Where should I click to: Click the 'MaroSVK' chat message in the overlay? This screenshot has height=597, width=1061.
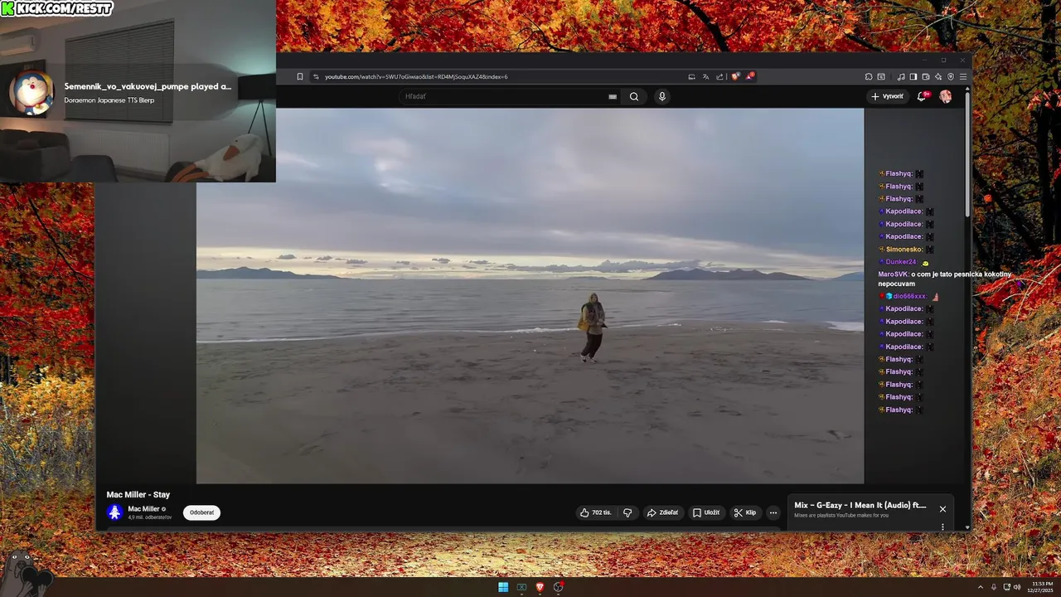coord(945,279)
